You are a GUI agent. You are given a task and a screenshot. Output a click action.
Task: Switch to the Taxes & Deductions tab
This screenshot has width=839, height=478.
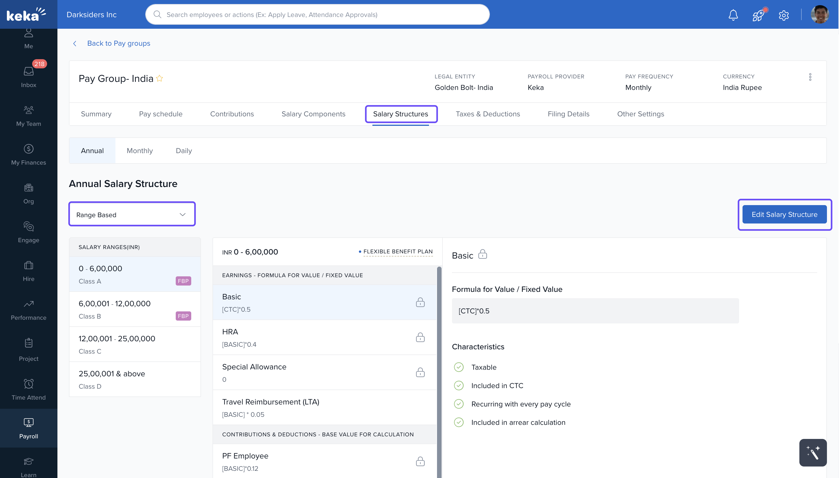pyautogui.click(x=488, y=114)
